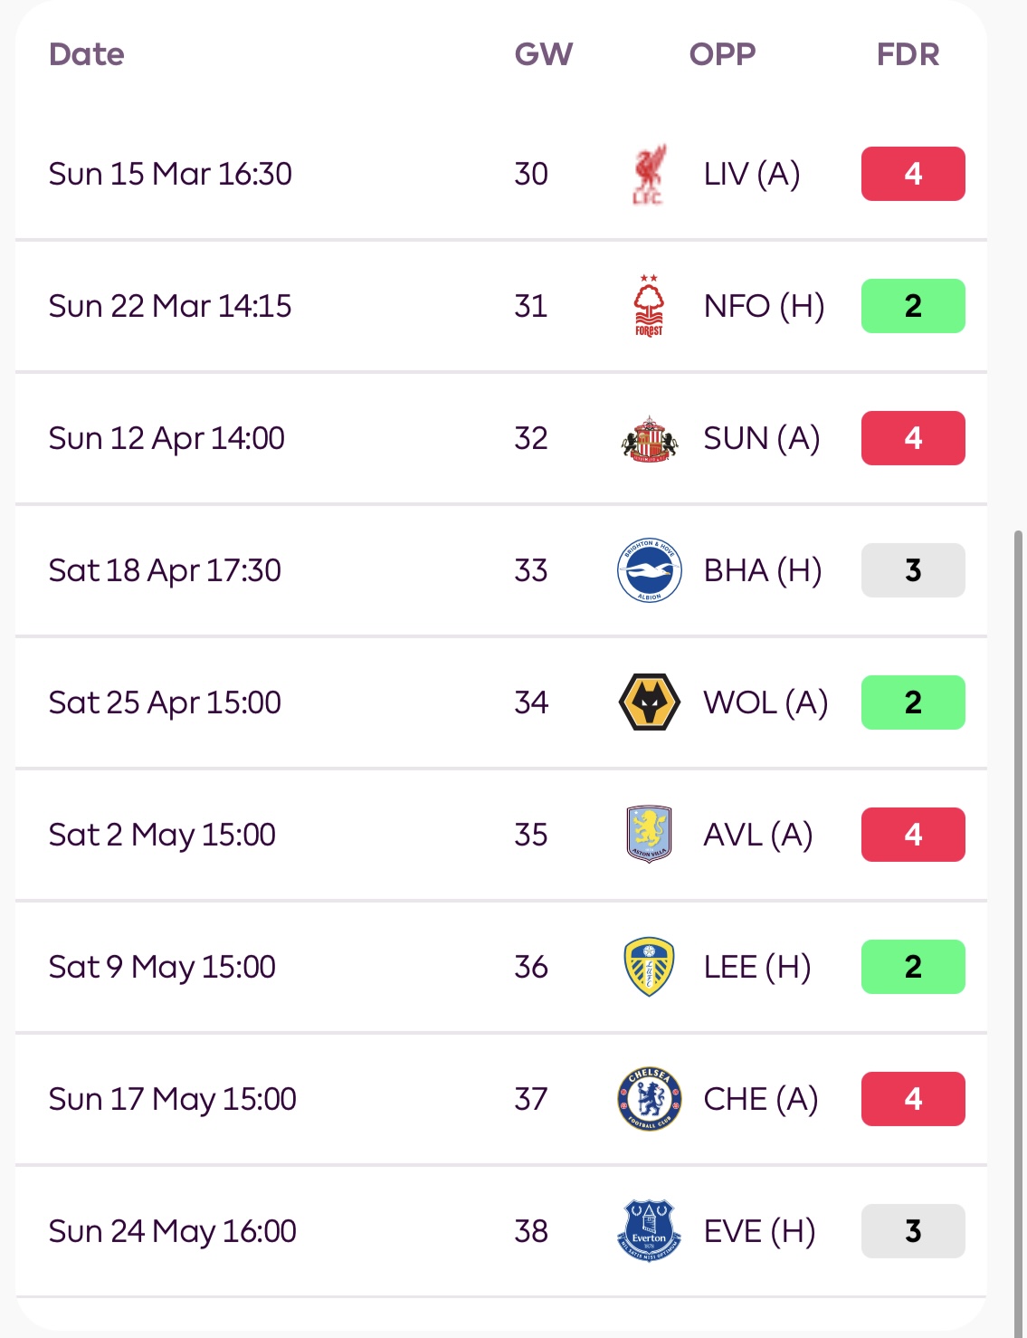
Task: Click the Leeds United badge icon
Action: tap(649, 967)
